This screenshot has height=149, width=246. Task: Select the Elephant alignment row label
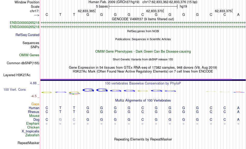point(33,123)
